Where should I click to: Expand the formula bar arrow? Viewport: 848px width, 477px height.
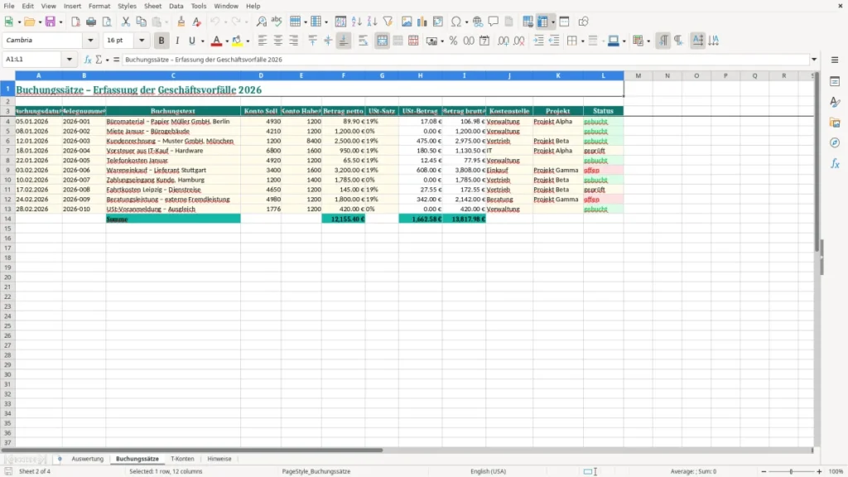pyautogui.click(x=814, y=60)
